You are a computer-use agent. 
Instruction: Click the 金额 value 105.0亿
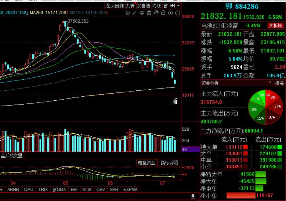[275, 75]
